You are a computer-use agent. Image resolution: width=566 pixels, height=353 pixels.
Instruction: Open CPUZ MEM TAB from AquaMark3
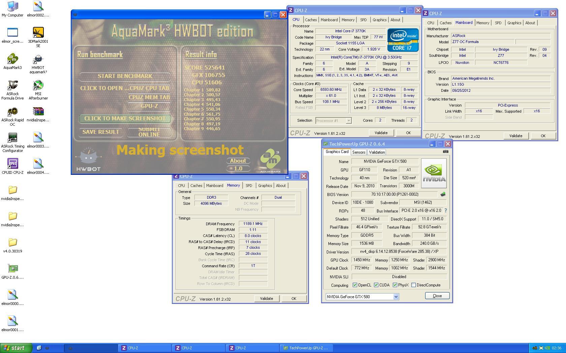pos(149,97)
